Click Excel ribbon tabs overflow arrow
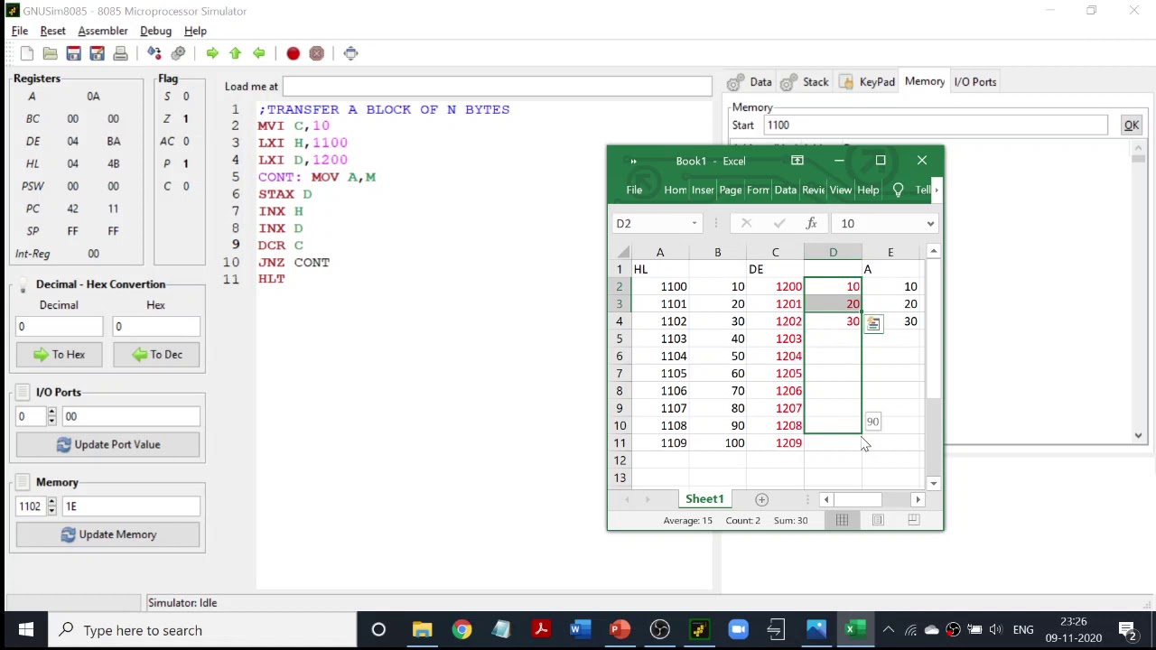Screen dimensions: 1156x650 coord(937,190)
